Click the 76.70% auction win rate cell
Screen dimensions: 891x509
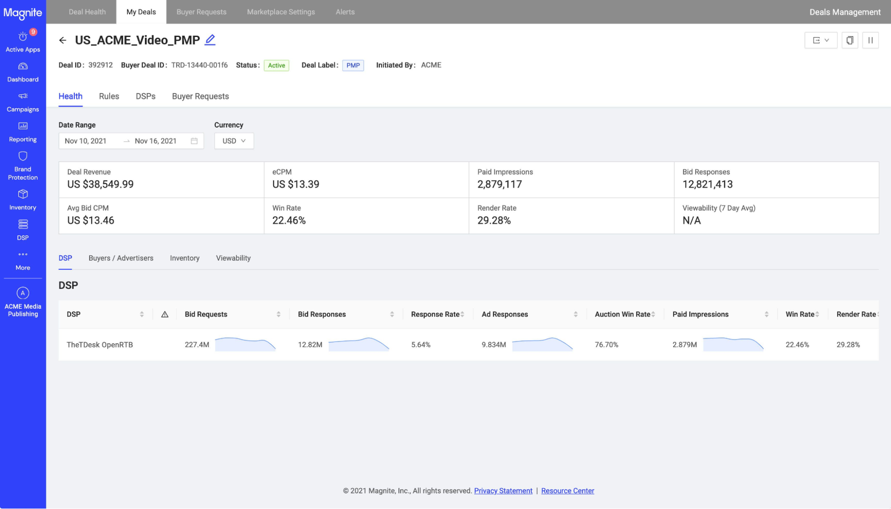(x=606, y=345)
